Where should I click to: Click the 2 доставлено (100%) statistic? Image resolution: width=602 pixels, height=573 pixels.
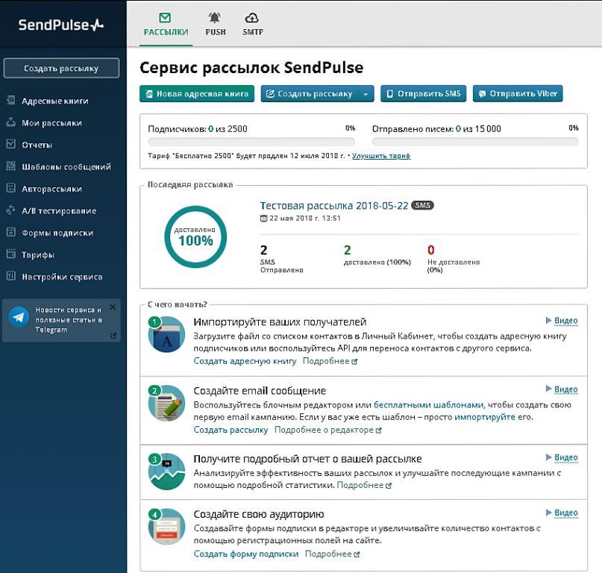tap(377, 255)
